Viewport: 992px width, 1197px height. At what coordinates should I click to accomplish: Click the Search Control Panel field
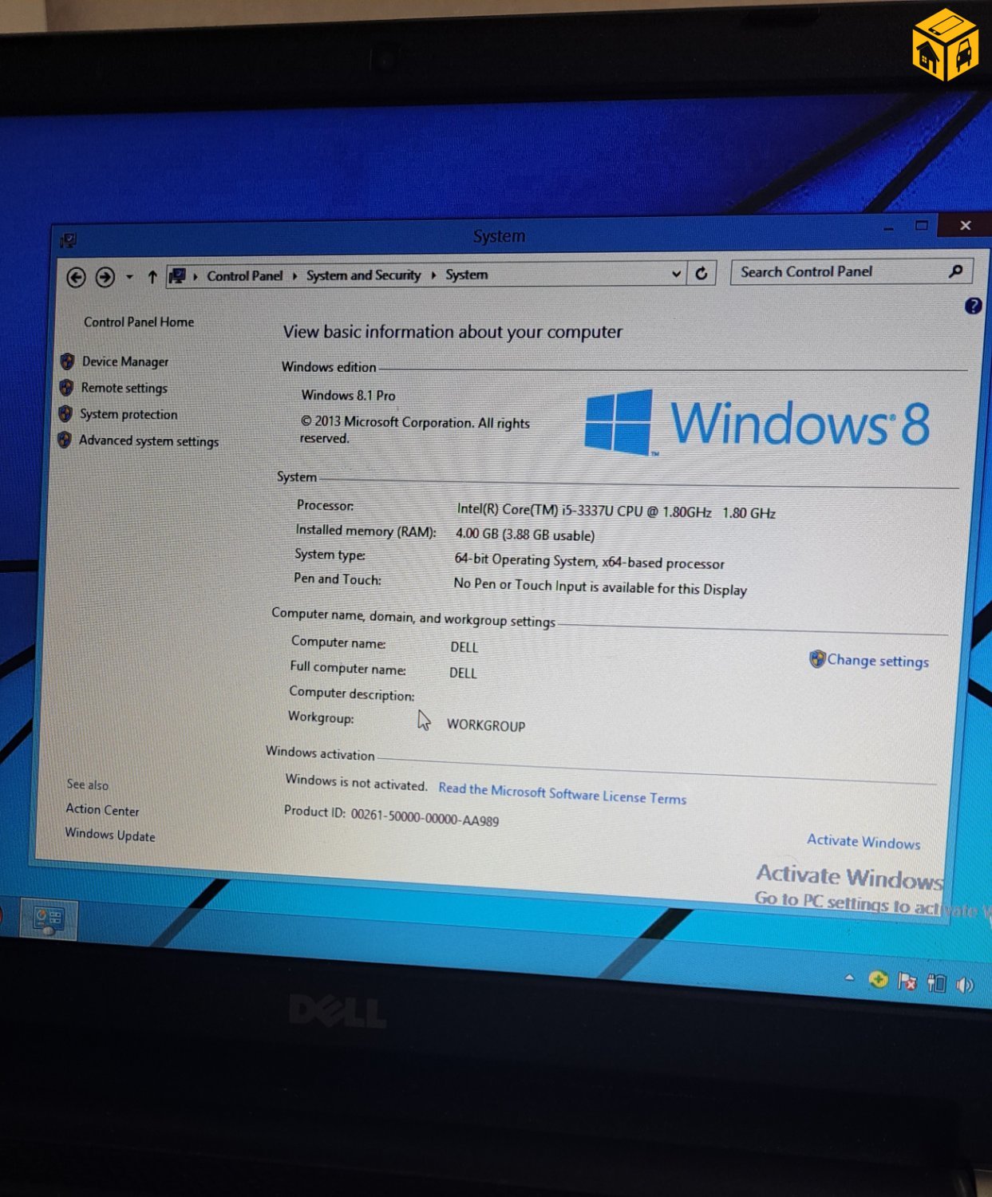838,272
